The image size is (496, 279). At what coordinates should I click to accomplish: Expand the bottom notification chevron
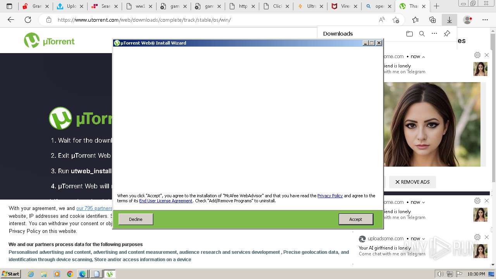tap(423, 239)
